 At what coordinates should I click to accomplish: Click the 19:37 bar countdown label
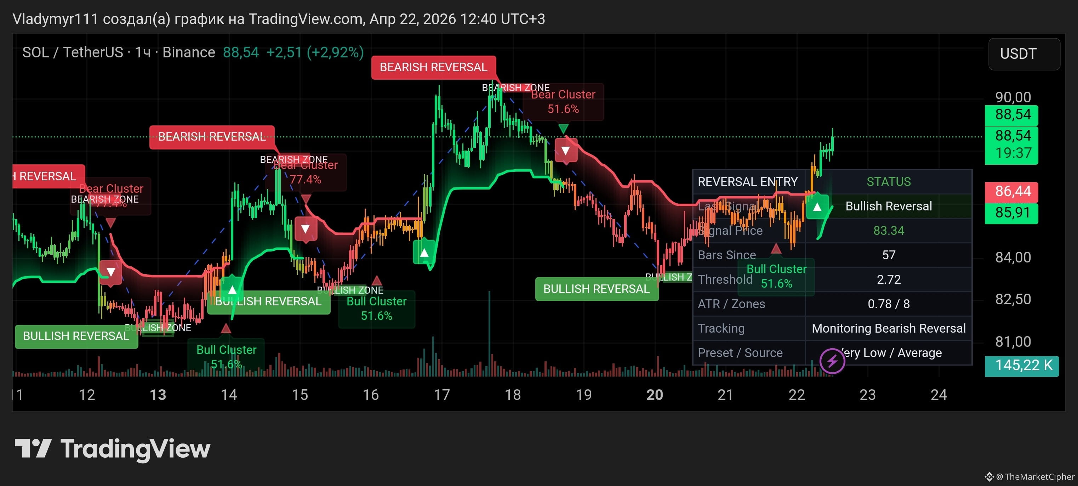coord(1013,153)
